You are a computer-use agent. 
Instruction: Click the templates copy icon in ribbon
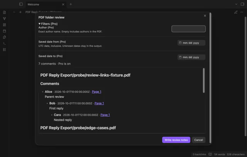pos(4,37)
